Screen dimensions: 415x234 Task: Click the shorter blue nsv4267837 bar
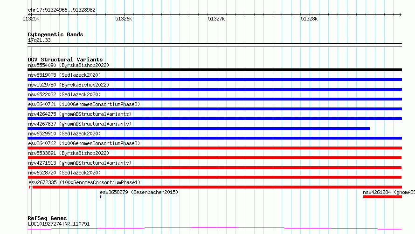point(199,128)
